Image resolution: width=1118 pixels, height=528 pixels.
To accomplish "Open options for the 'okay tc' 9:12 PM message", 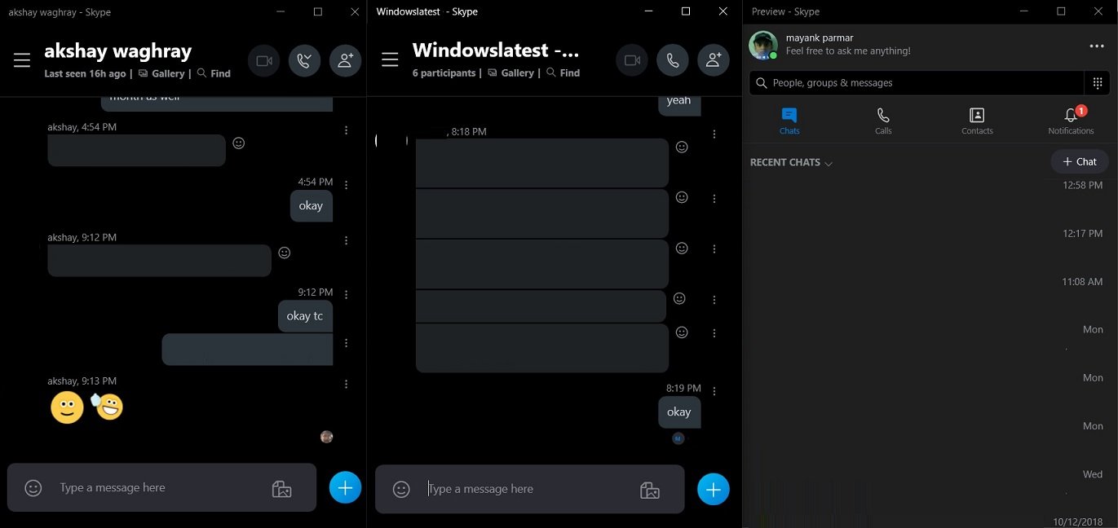I will (x=347, y=295).
